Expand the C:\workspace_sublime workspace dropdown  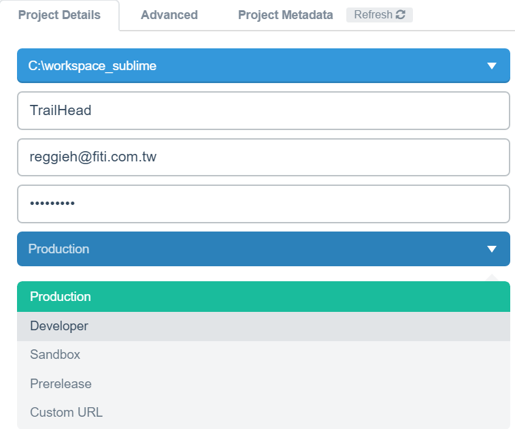pyautogui.click(x=263, y=66)
